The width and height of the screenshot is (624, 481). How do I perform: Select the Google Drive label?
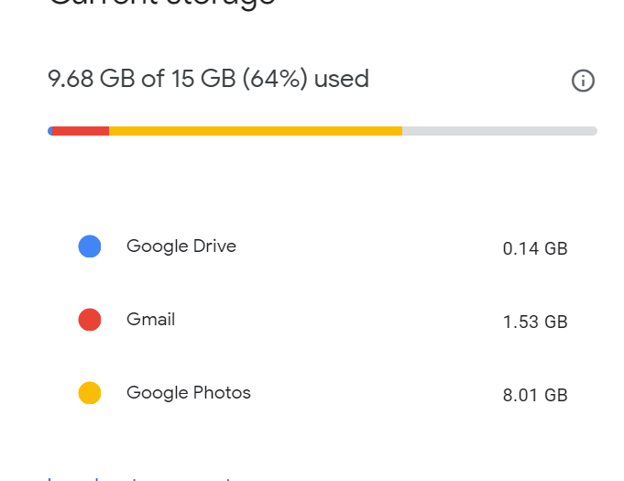tap(181, 246)
